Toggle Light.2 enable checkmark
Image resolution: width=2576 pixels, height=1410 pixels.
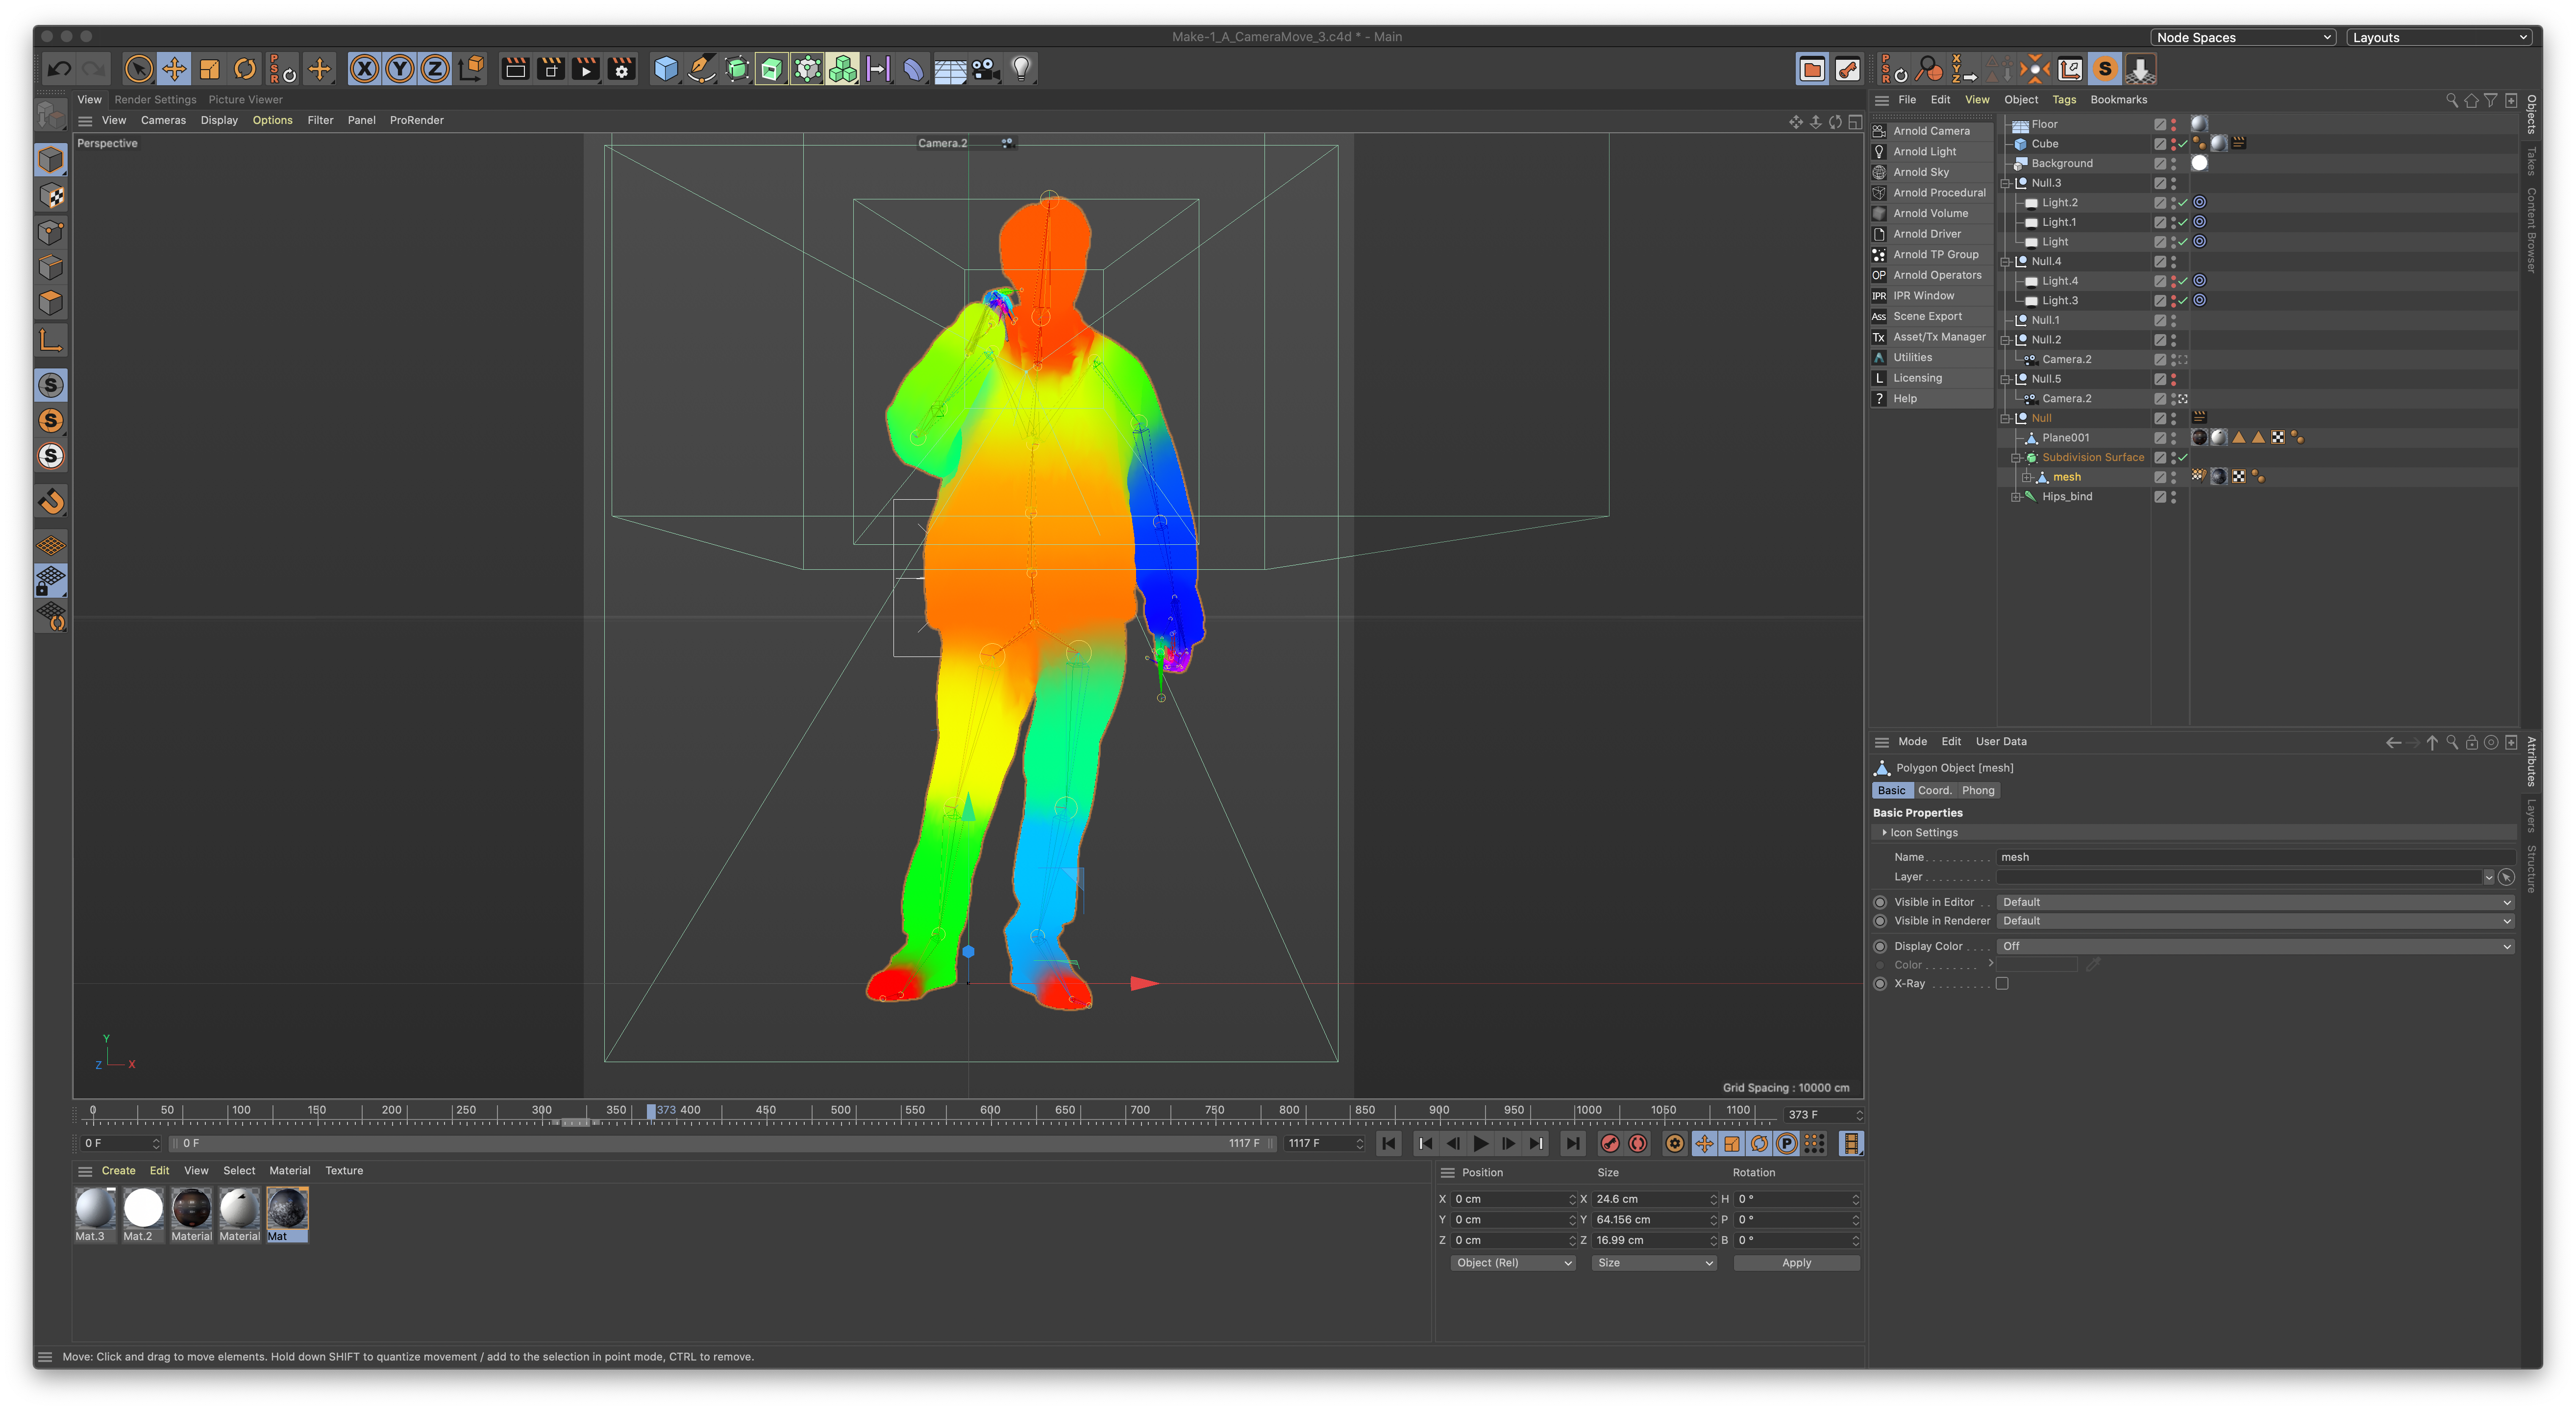[x=2183, y=203]
